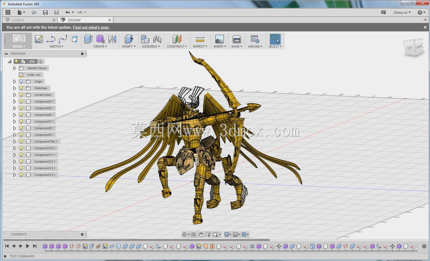Screen dimensions: 430x261
Task: Click the Insert image icon
Action: (220, 39)
